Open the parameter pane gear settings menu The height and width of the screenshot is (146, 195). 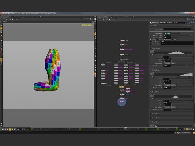[186, 23]
